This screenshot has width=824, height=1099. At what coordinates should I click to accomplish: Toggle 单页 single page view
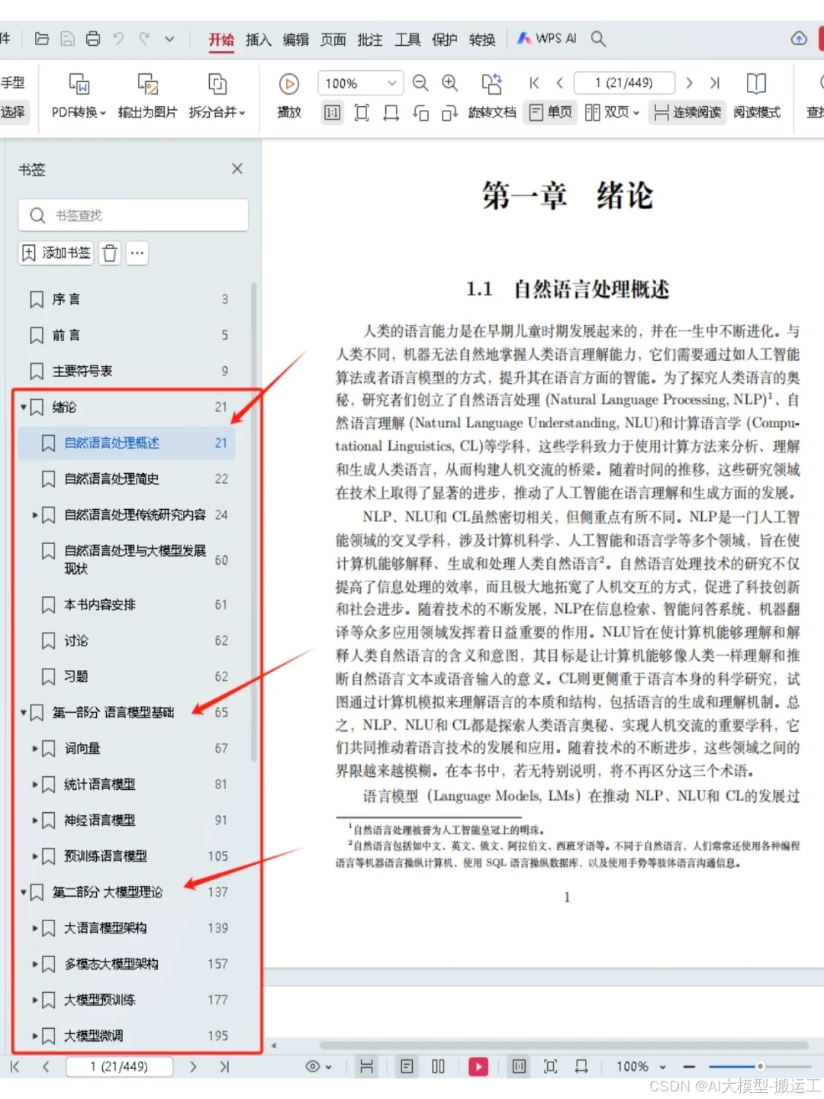pos(550,112)
